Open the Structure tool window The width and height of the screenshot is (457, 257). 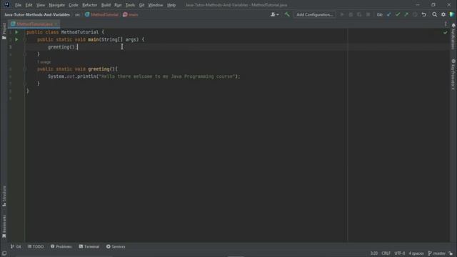[4, 196]
